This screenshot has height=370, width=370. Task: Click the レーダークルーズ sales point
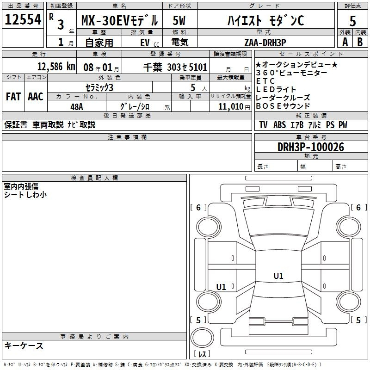pyautogui.click(x=283, y=98)
